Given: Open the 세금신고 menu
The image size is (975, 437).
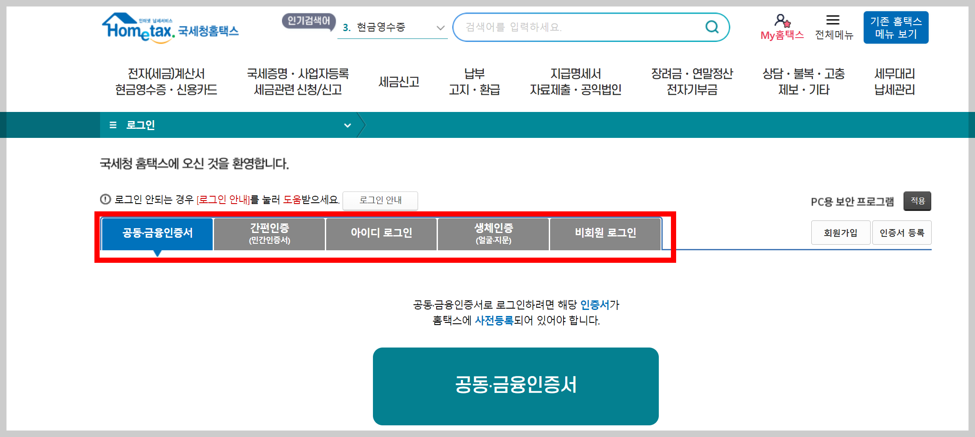Looking at the screenshot, I should click(x=398, y=81).
